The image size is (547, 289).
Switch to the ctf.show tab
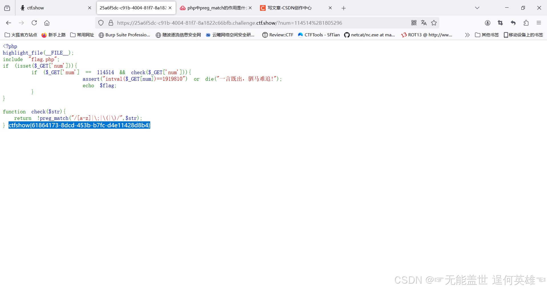click(x=56, y=8)
